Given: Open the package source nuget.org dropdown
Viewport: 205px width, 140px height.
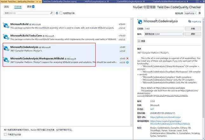Looking at the screenshot, I should (190, 13).
